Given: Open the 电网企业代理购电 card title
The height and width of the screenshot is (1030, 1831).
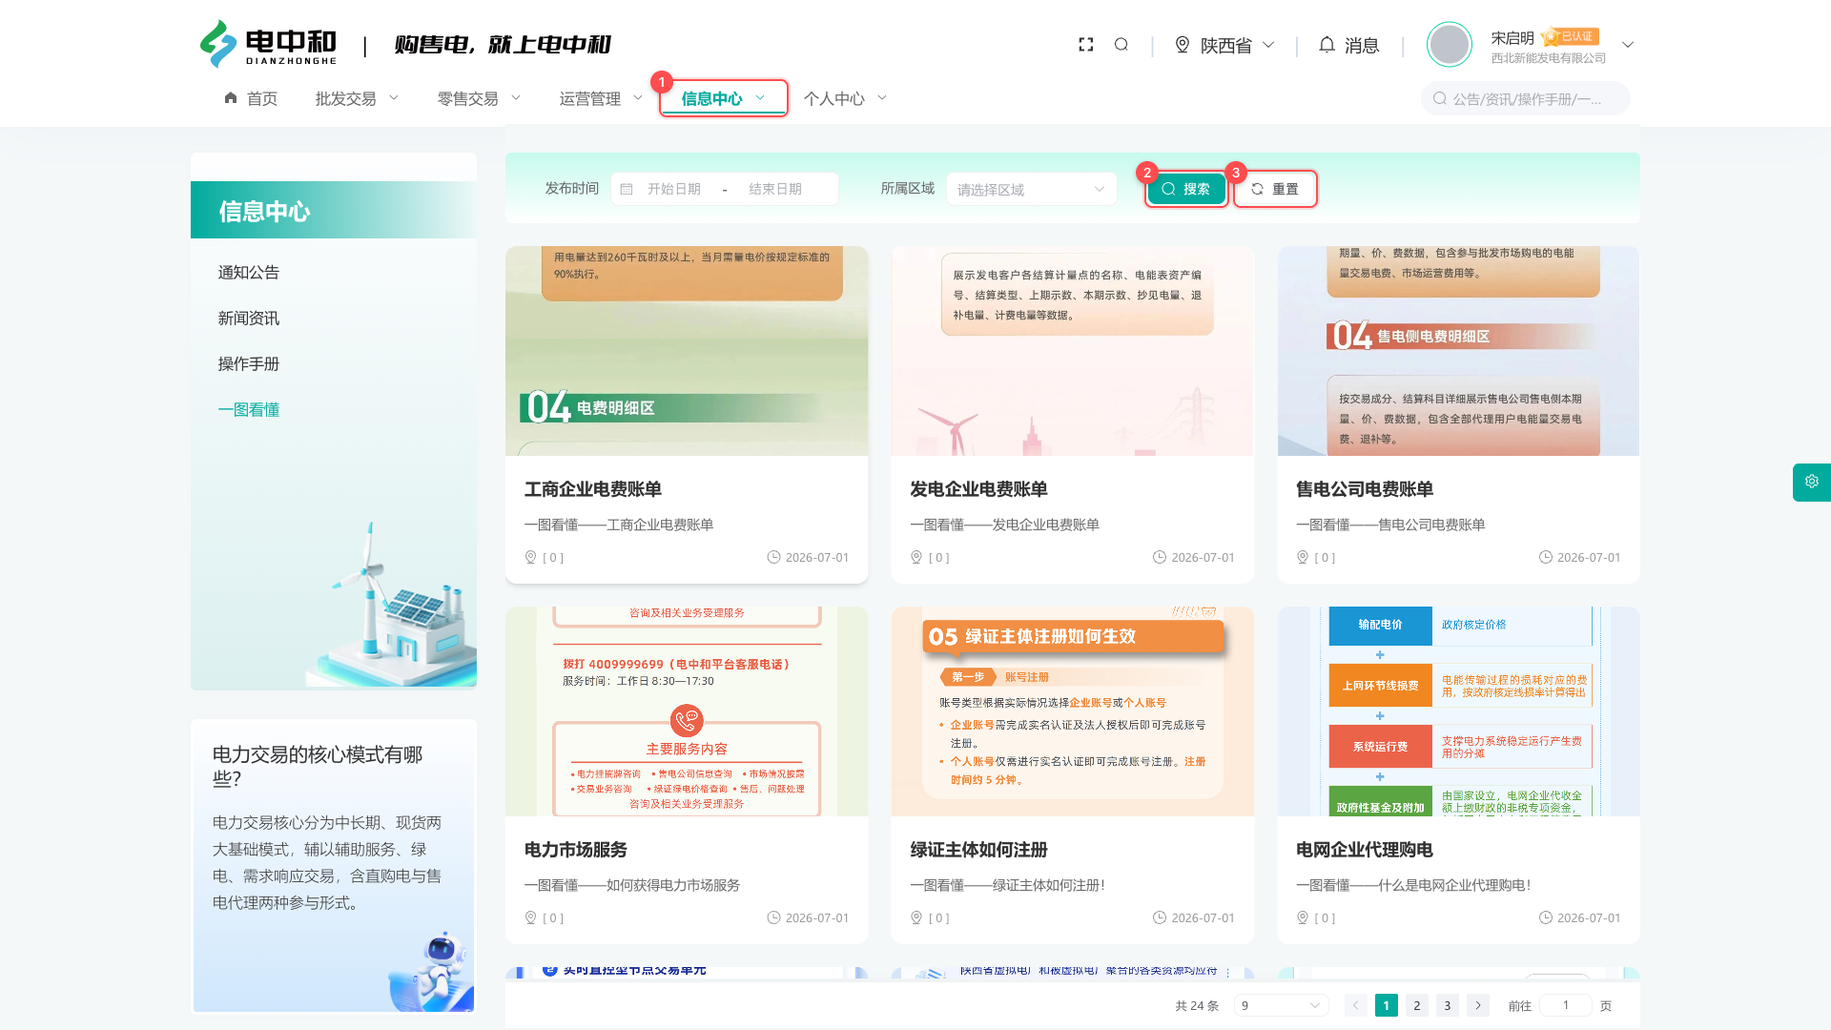Looking at the screenshot, I should pos(1365,850).
